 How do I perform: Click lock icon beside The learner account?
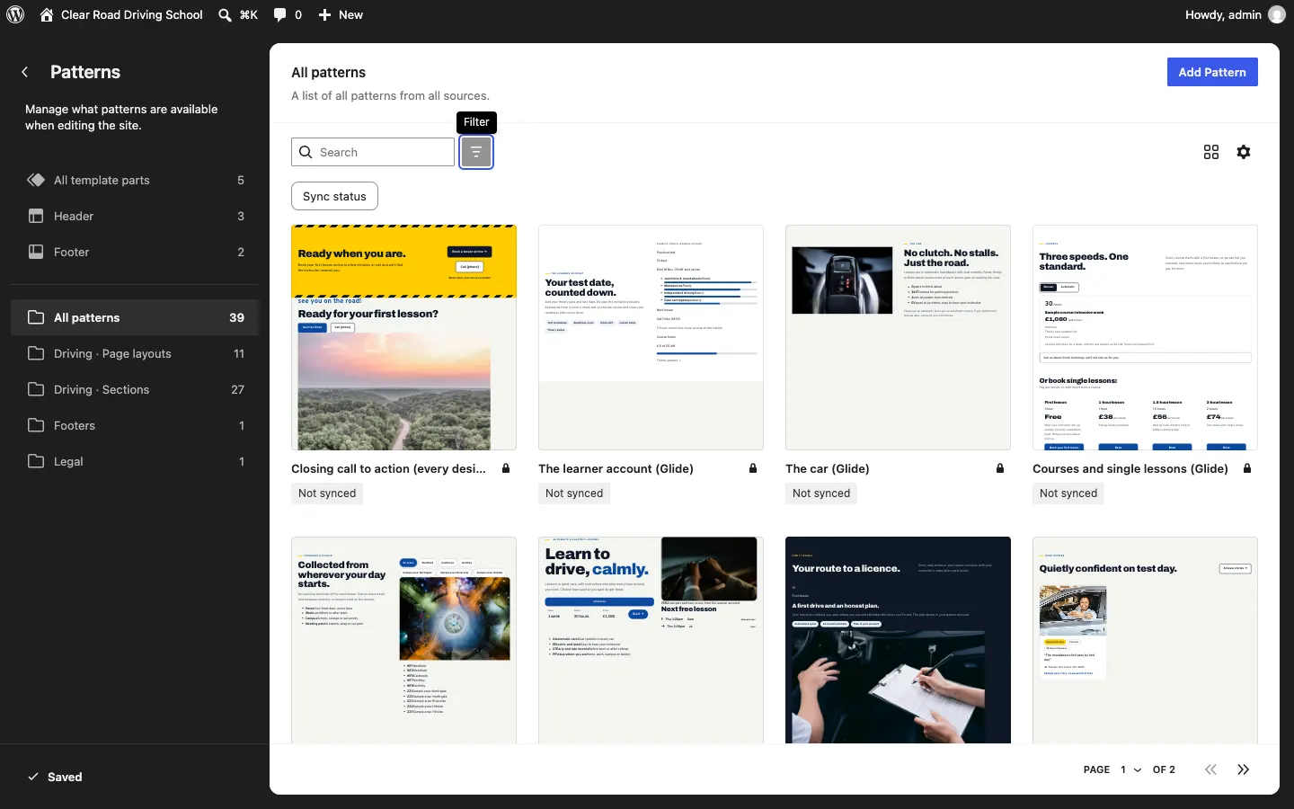pyautogui.click(x=753, y=468)
